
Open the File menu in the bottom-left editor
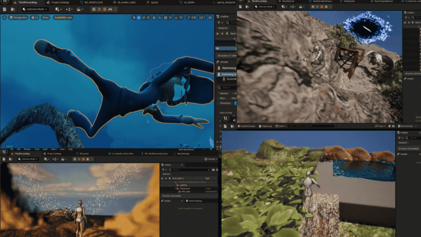click(12, 149)
